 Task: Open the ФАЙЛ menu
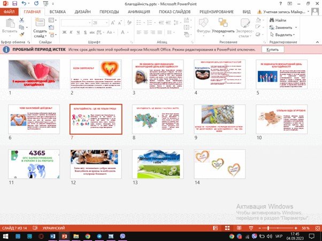[x=10, y=11]
